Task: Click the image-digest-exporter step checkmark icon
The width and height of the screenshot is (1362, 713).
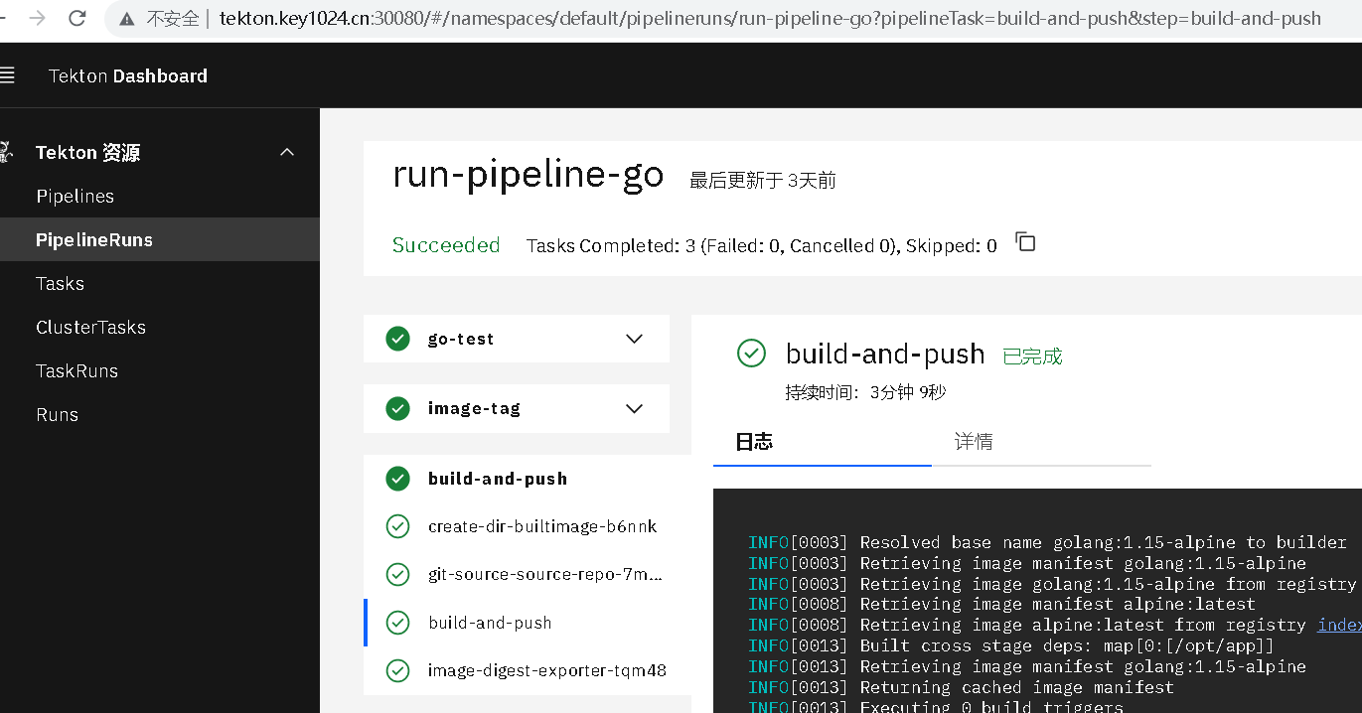Action: 397,670
